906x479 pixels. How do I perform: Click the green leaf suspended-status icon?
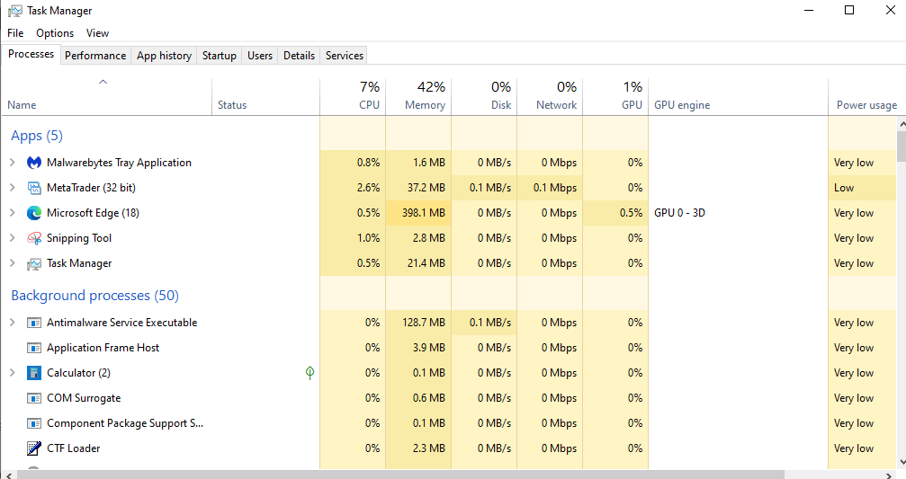[x=309, y=372]
